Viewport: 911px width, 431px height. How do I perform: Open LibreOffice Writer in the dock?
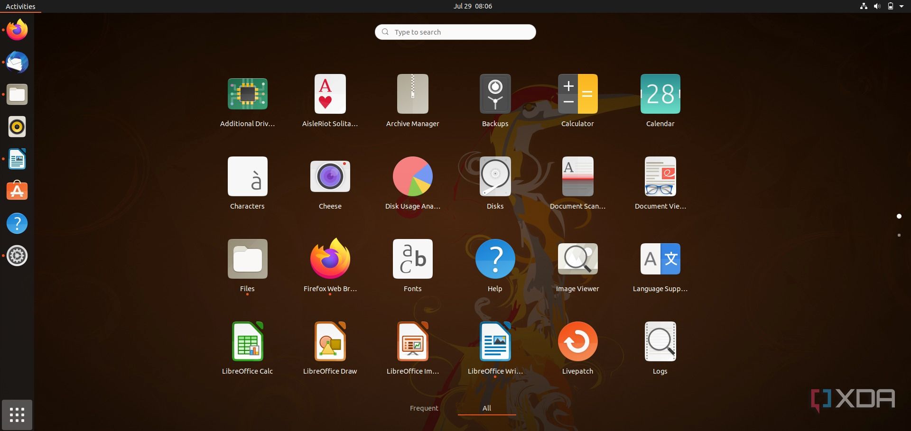[17, 159]
